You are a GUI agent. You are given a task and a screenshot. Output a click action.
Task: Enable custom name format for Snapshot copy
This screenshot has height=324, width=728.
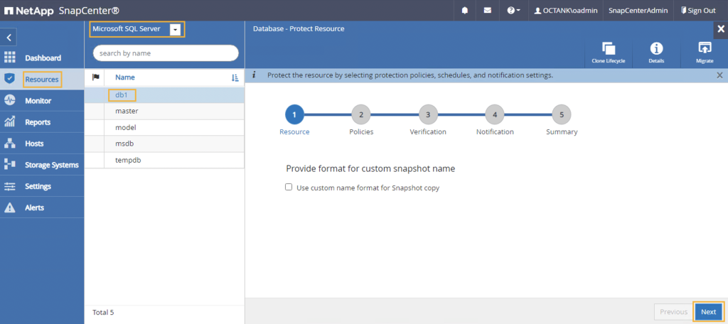click(x=289, y=187)
